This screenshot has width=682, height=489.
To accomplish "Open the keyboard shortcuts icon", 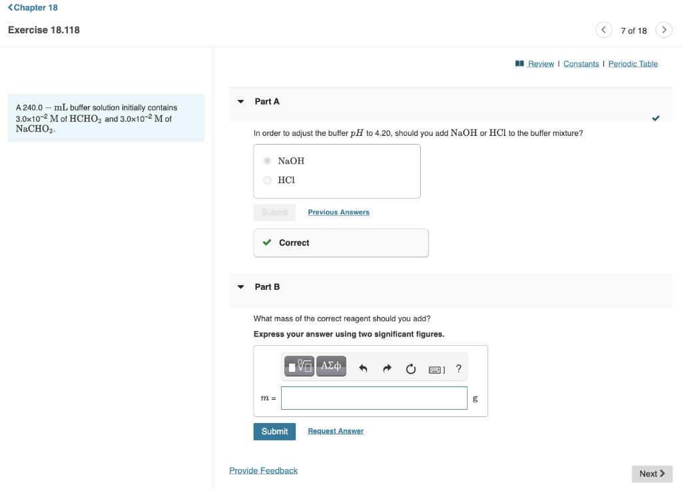I will [x=434, y=369].
